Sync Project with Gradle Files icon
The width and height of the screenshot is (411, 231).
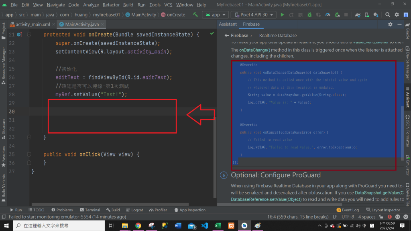(x=358, y=15)
